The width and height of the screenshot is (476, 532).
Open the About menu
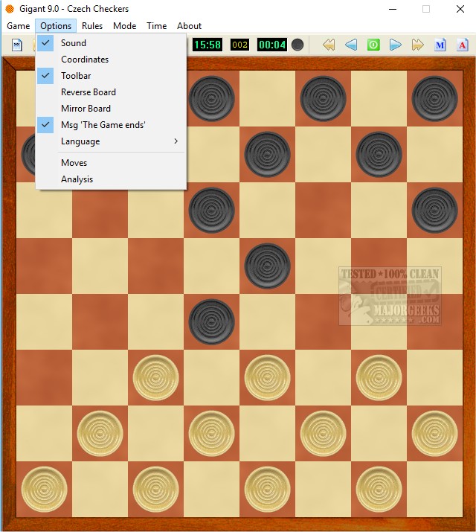(x=189, y=26)
